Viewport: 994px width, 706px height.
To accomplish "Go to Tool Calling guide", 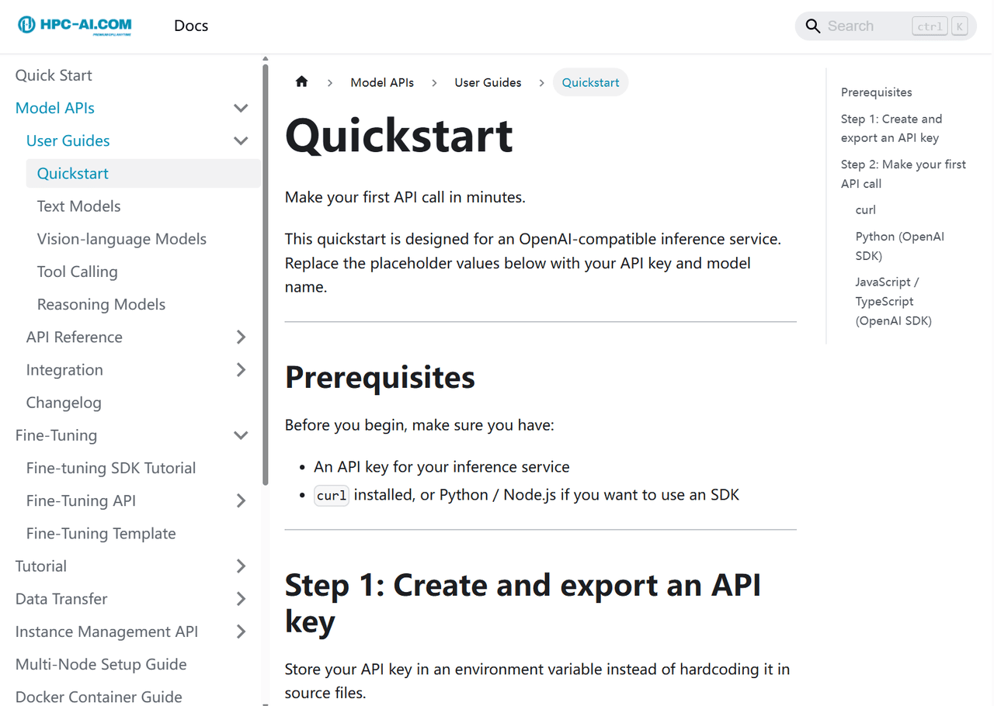I will pyautogui.click(x=78, y=272).
